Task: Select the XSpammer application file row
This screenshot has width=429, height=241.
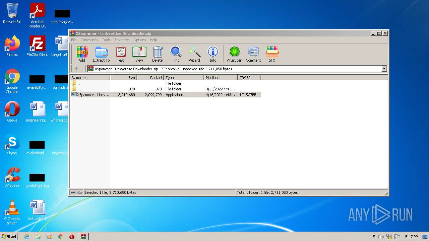Action: [x=166, y=95]
